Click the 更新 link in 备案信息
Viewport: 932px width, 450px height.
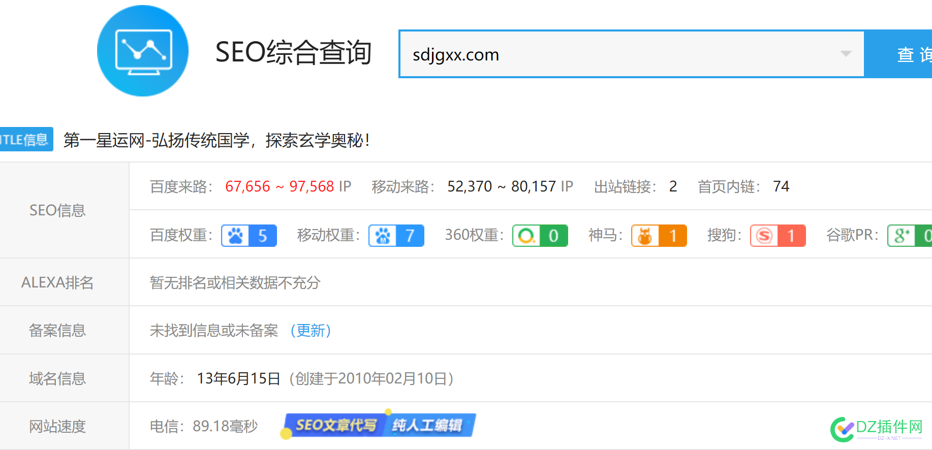tap(311, 331)
